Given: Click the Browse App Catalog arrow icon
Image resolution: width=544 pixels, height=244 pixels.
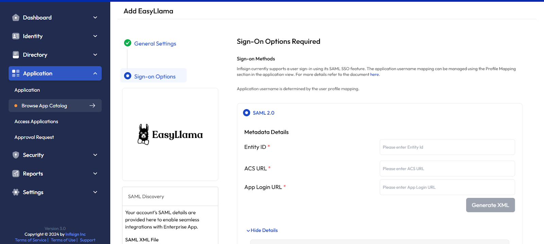Looking at the screenshot, I should click(92, 106).
